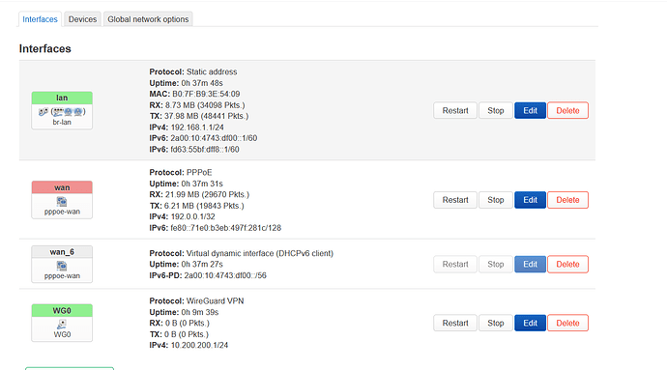Edit the WG0 WireGuard interface

coord(530,324)
